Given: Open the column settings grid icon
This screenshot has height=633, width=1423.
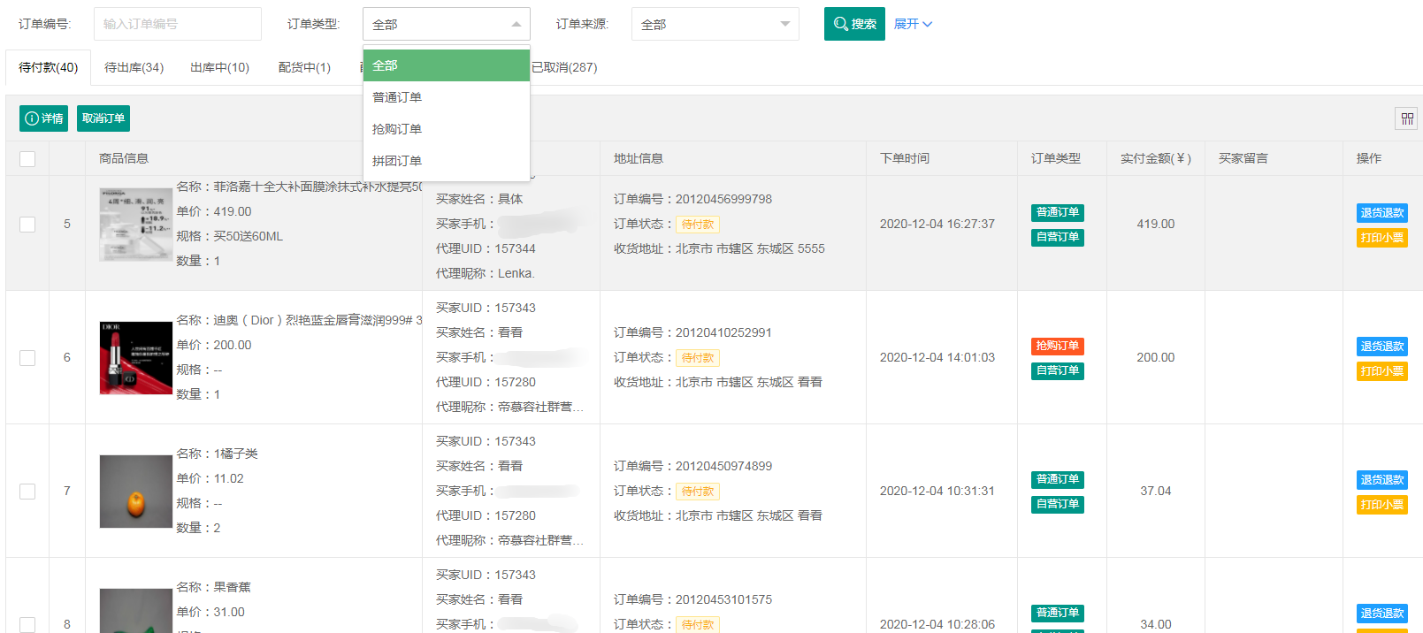Looking at the screenshot, I should [1407, 118].
